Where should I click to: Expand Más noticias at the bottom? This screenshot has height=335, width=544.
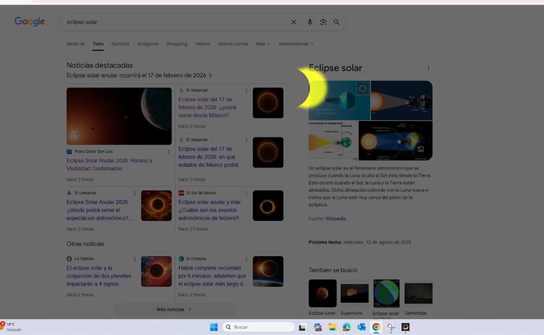[175, 310]
